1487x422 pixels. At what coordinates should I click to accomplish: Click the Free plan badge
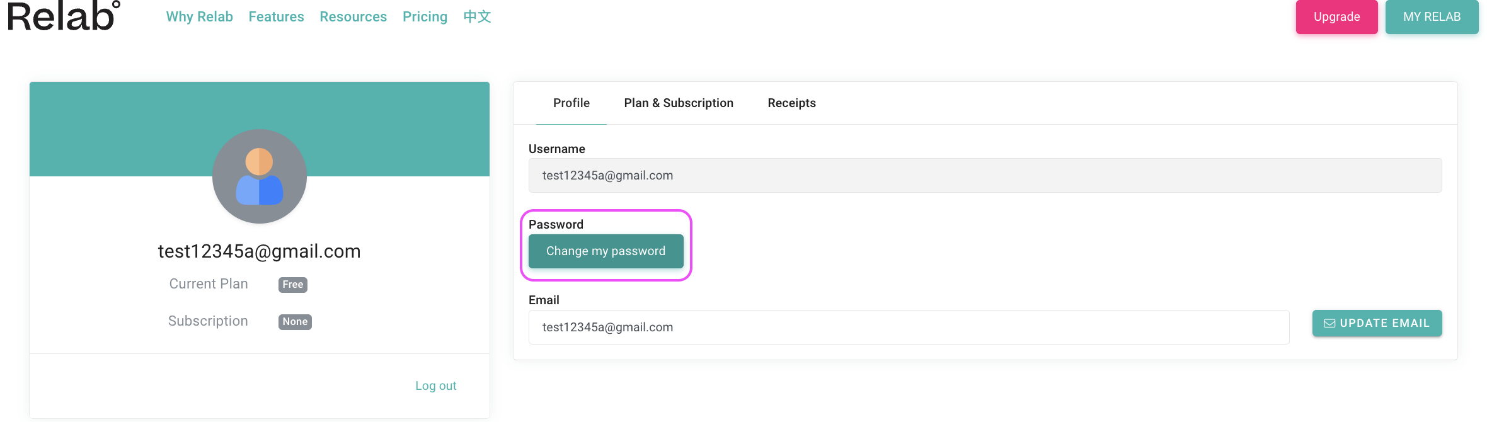coord(293,285)
